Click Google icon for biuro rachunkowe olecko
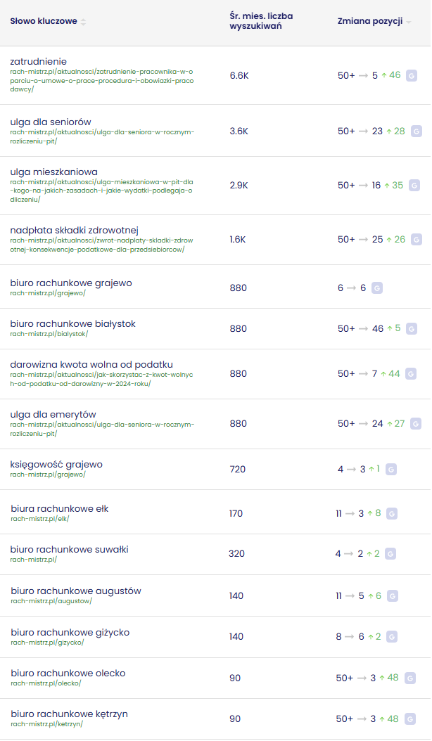This screenshot has width=432, height=741. tap(410, 678)
